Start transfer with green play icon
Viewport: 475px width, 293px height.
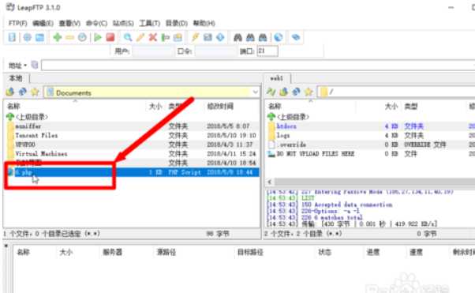point(98,37)
